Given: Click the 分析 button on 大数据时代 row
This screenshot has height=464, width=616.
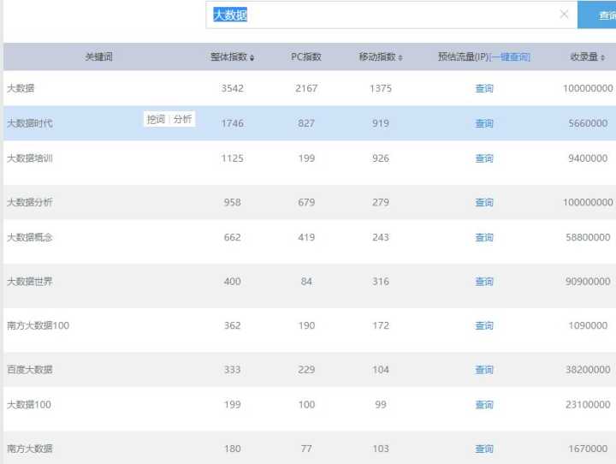Looking at the screenshot, I should (183, 120).
